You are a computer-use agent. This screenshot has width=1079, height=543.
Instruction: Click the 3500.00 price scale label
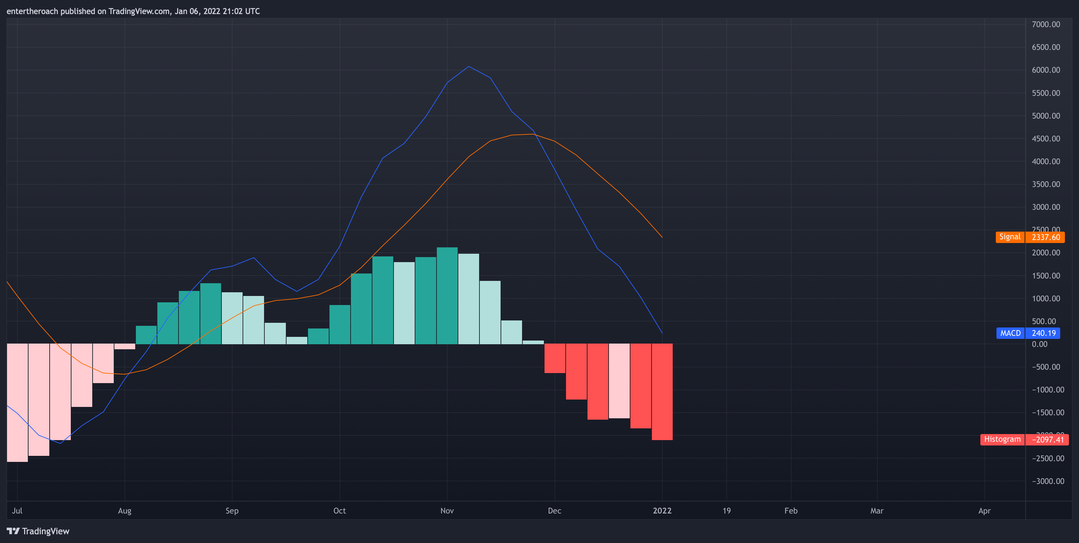1046,184
